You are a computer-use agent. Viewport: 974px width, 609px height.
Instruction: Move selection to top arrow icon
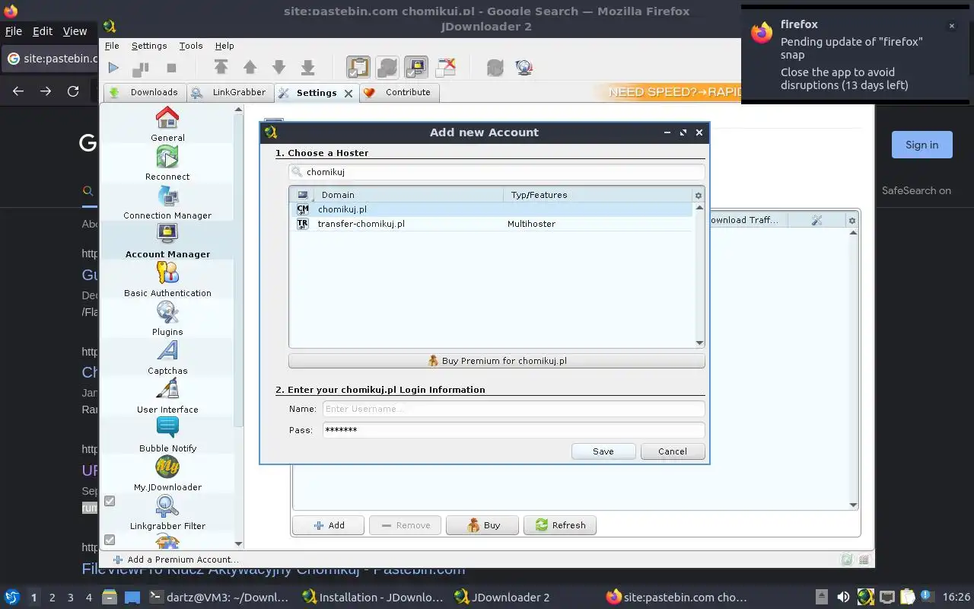pos(221,68)
